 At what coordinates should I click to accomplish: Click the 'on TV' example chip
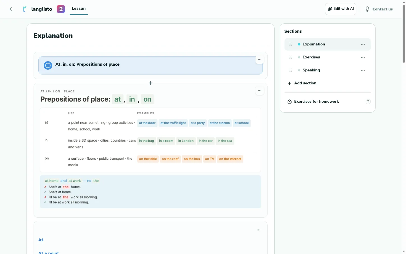[209, 159]
